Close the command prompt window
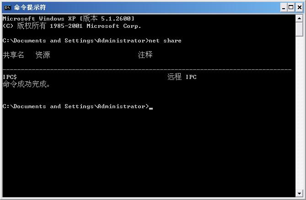 299,7
